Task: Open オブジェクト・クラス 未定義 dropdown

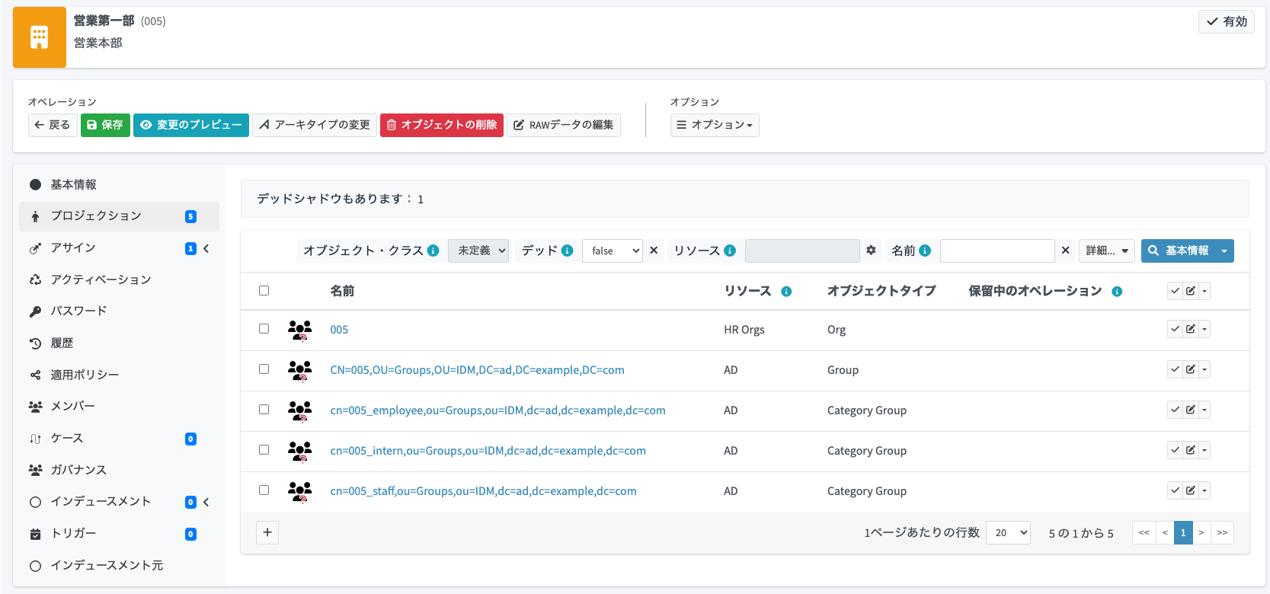Action: point(478,251)
